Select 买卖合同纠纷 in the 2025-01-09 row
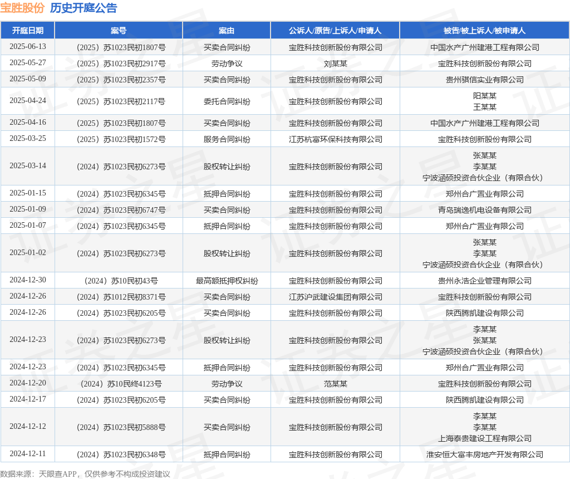570x479 pixels. [227, 210]
